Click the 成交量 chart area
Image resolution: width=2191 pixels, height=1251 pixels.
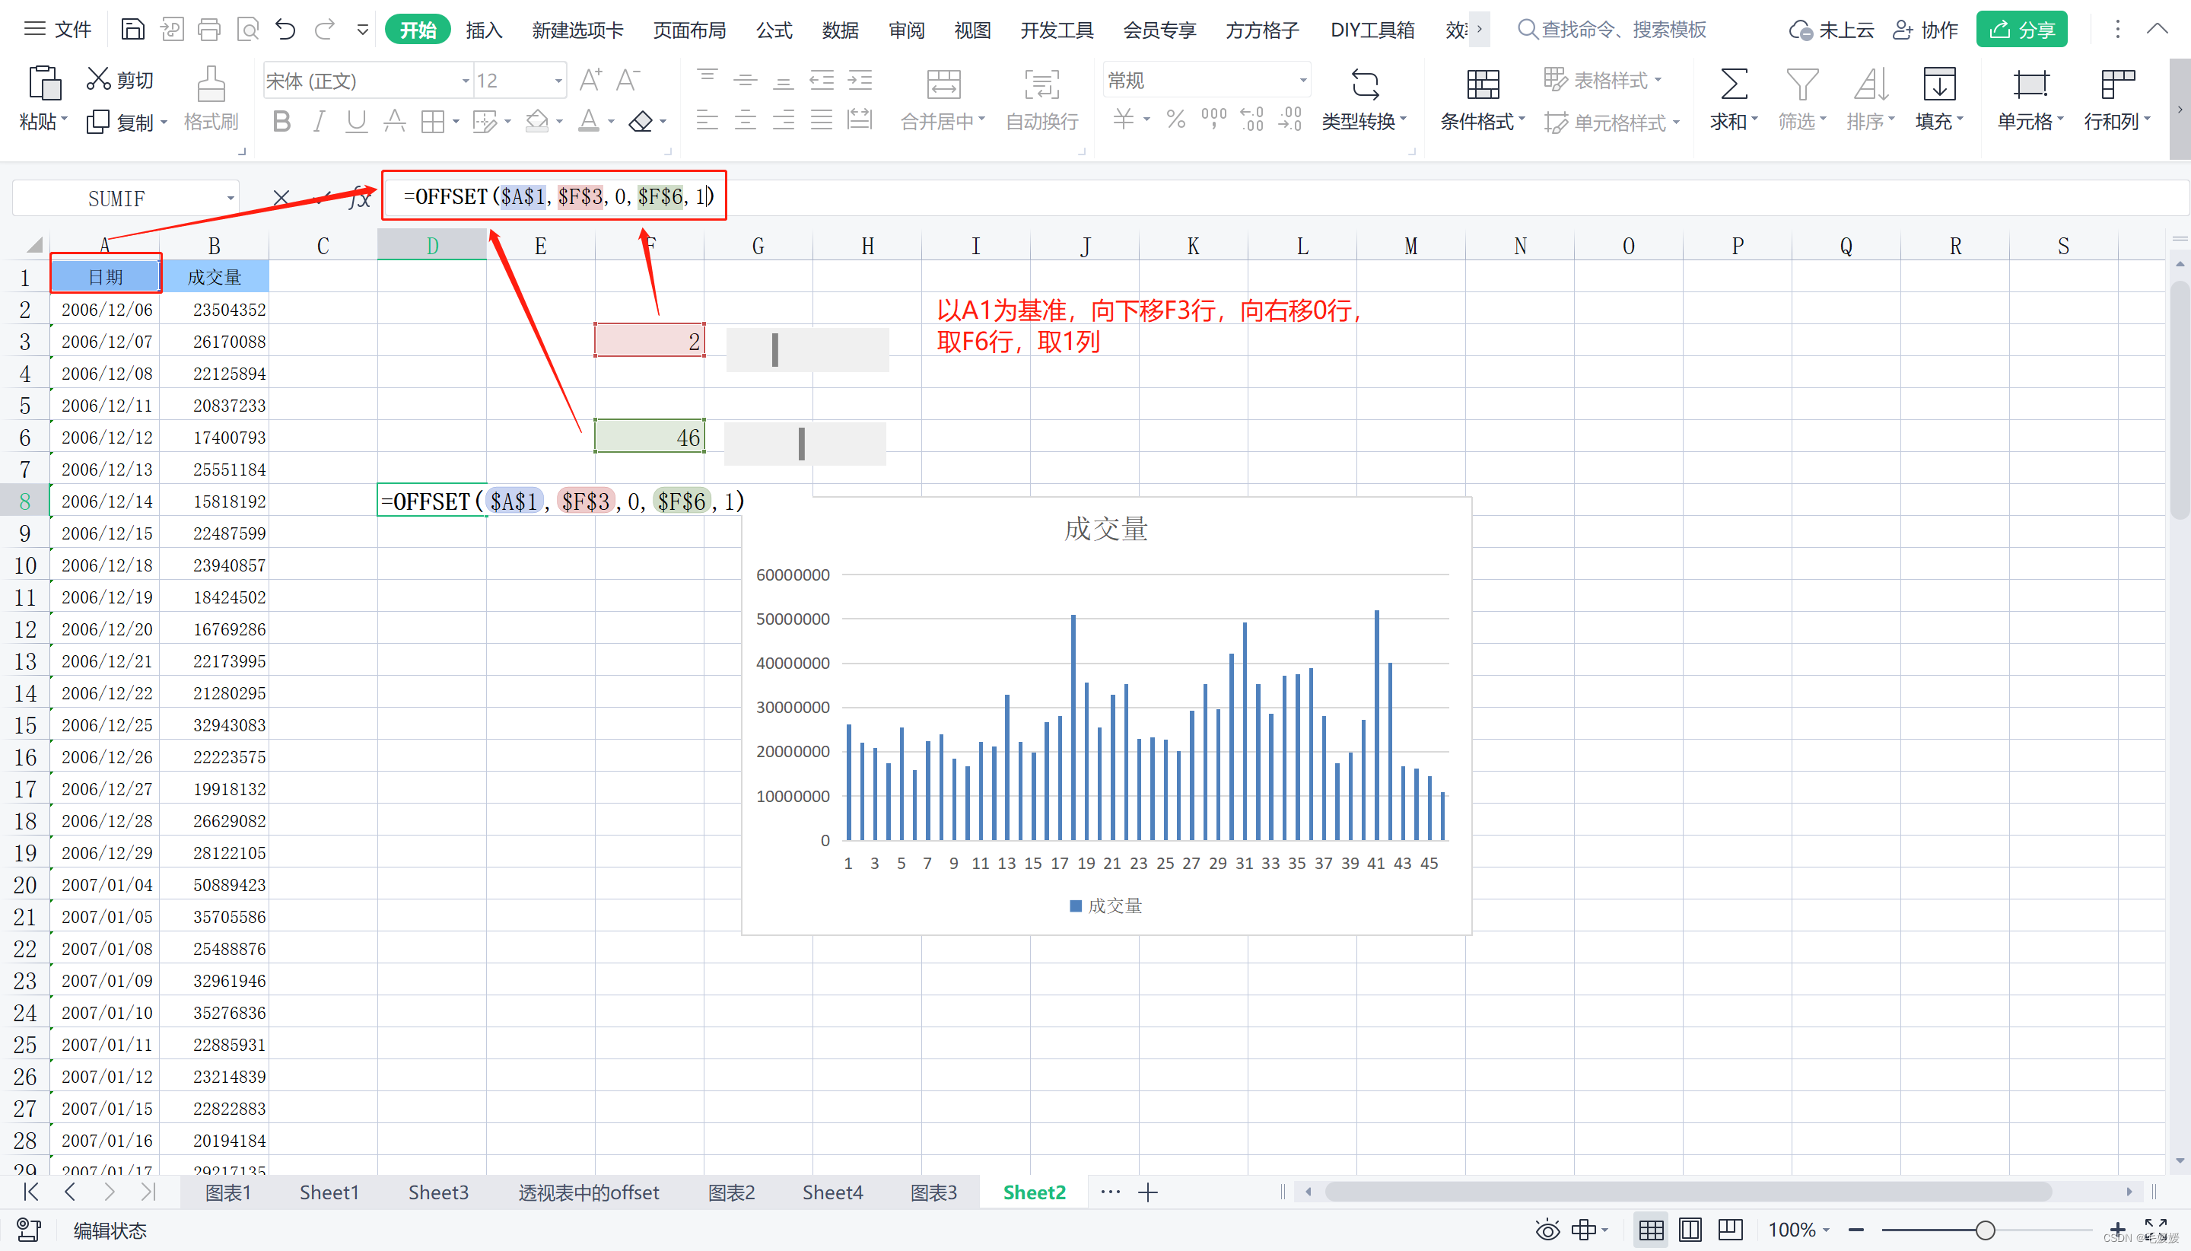[x=1106, y=715]
